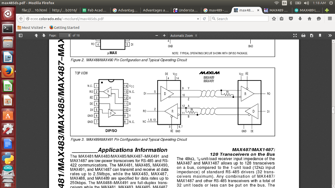Image resolution: width=335 pixels, height=188 pixels.
Task: Open sound volume indicator
Action: coord(306,3)
